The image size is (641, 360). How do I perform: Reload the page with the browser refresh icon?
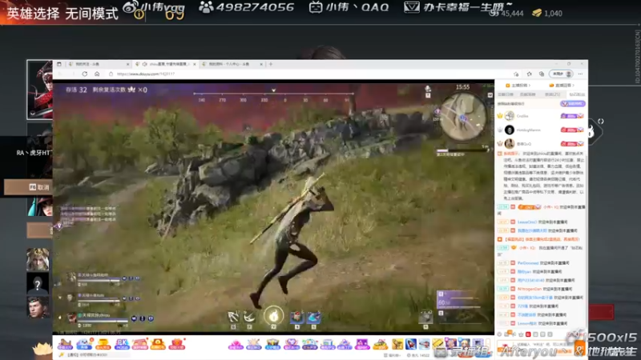coord(85,74)
